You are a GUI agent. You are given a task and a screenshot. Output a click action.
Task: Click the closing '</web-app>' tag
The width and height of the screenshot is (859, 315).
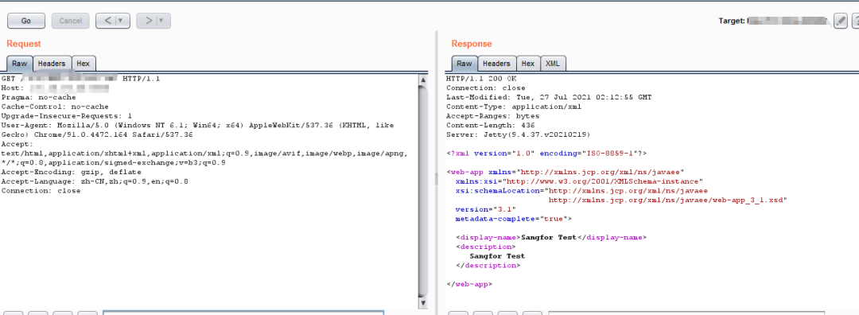[x=469, y=284]
